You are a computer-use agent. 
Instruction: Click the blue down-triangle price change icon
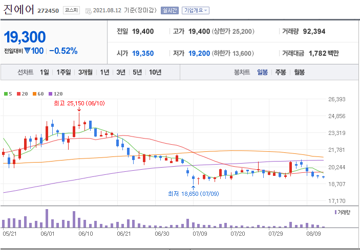point(27,51)
